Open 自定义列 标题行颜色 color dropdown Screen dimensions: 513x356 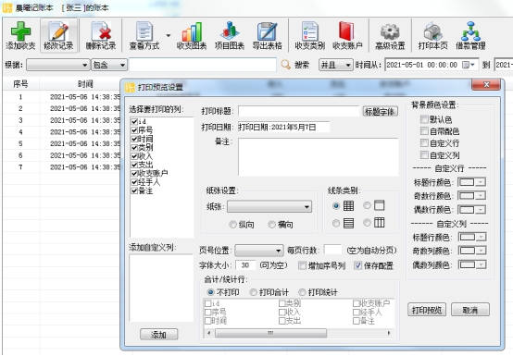click(x=472, y=237)
